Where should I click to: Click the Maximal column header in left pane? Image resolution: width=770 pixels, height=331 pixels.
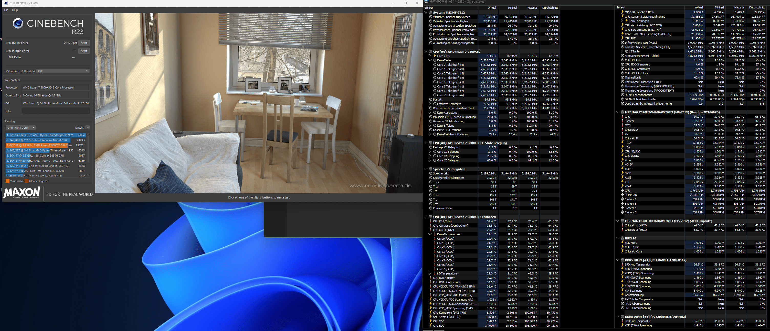pos(529,8)
